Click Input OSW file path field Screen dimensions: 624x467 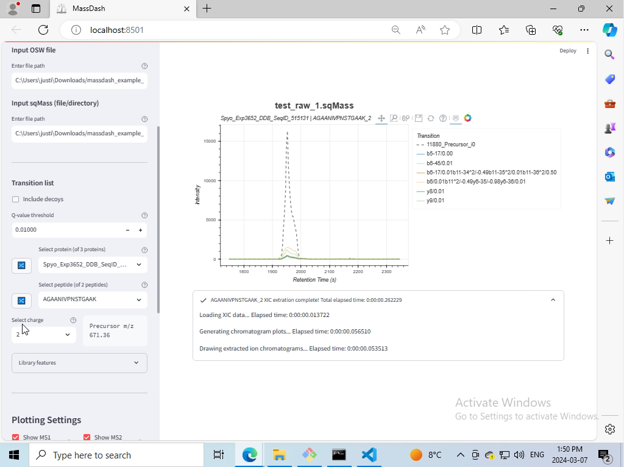point(80,80)
